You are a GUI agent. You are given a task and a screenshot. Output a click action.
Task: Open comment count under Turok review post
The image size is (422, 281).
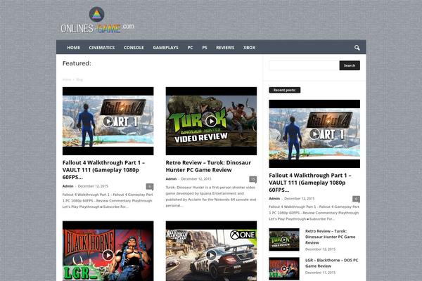click(x=252, y=179)
